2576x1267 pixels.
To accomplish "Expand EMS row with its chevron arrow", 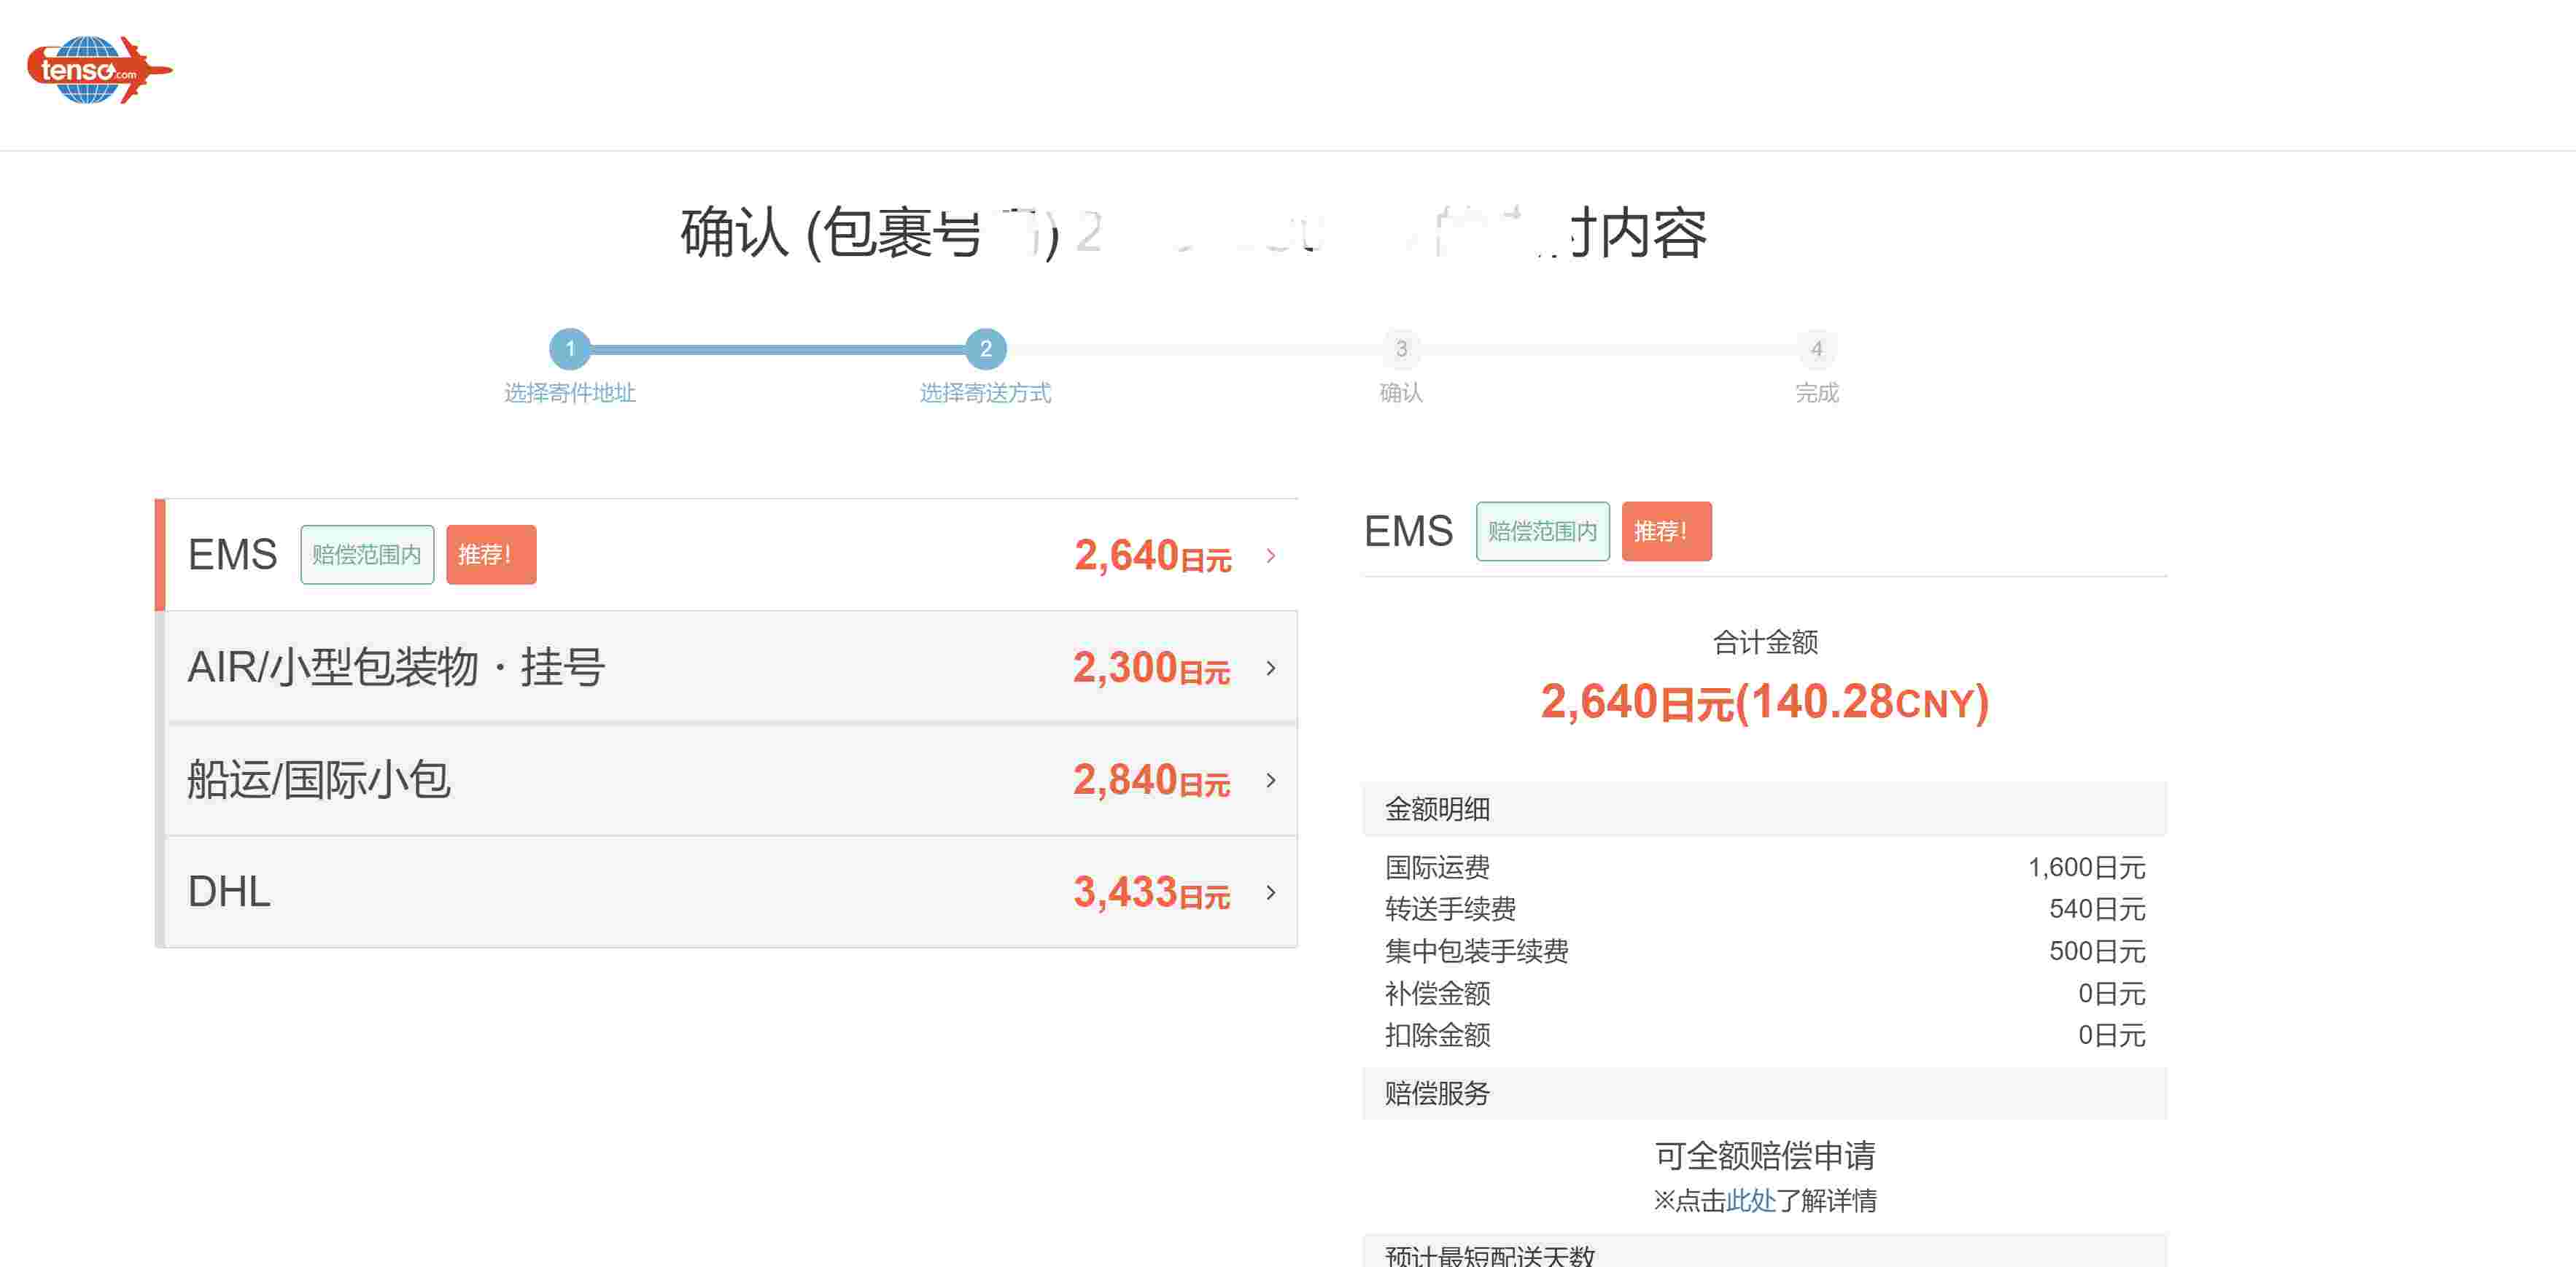I will click(x=1271, y=555).
